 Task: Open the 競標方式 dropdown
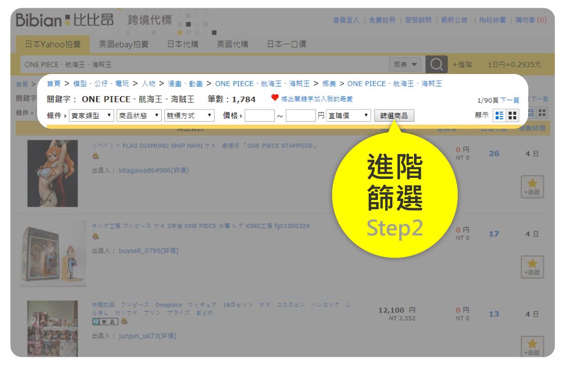189,116
